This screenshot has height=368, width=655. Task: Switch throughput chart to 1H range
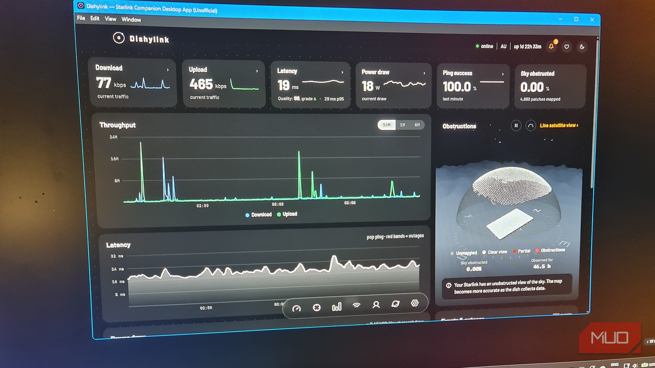click(x=402, y=125)
